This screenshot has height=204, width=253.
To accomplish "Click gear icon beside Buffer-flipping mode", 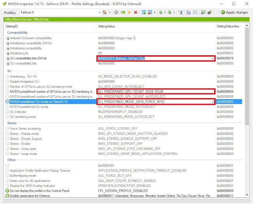I will (x=8, y=176).
